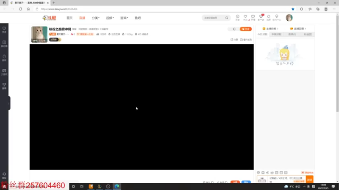
Task: Switch to the 粉丝团 tab
Action: [308, 35]
